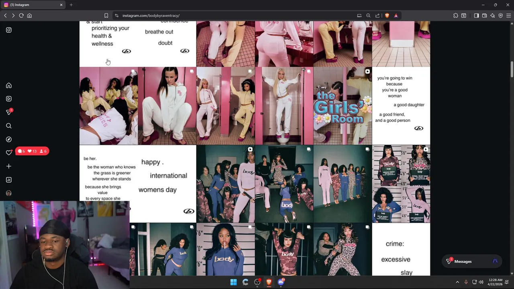Open the clock showing 12:28 AM

click(496, 282)
